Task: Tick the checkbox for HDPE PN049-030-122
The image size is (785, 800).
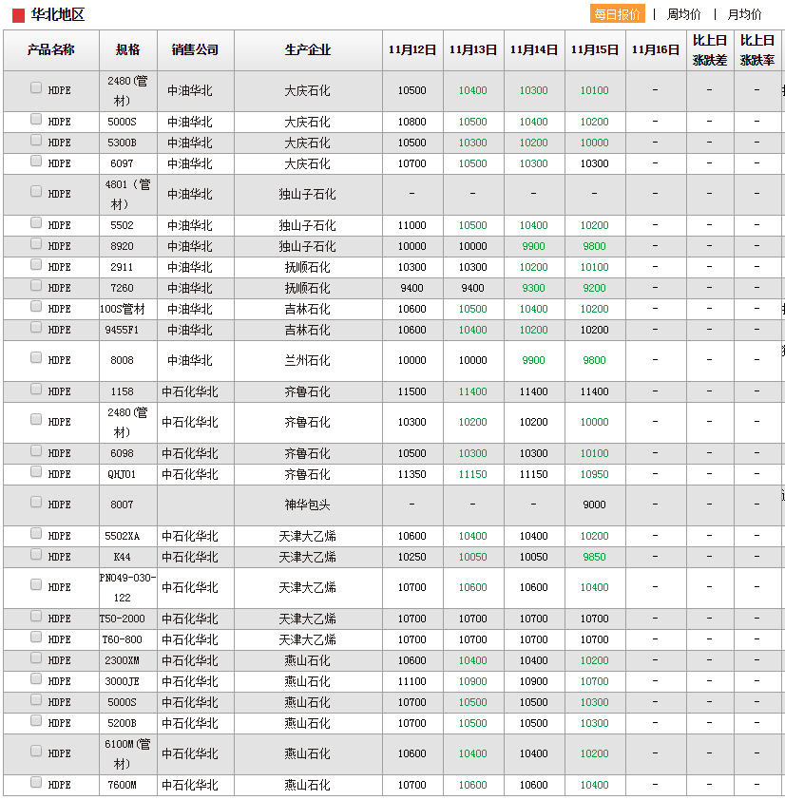Action: tap(36, 584)
